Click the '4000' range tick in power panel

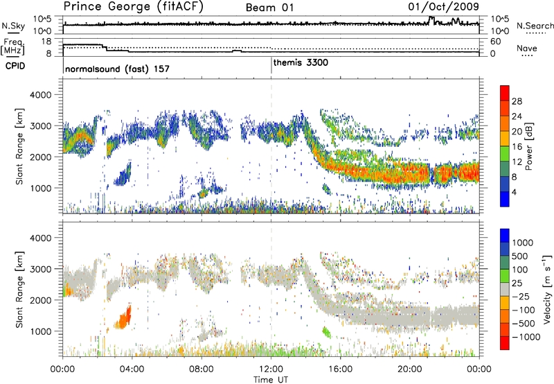point(40,95)
